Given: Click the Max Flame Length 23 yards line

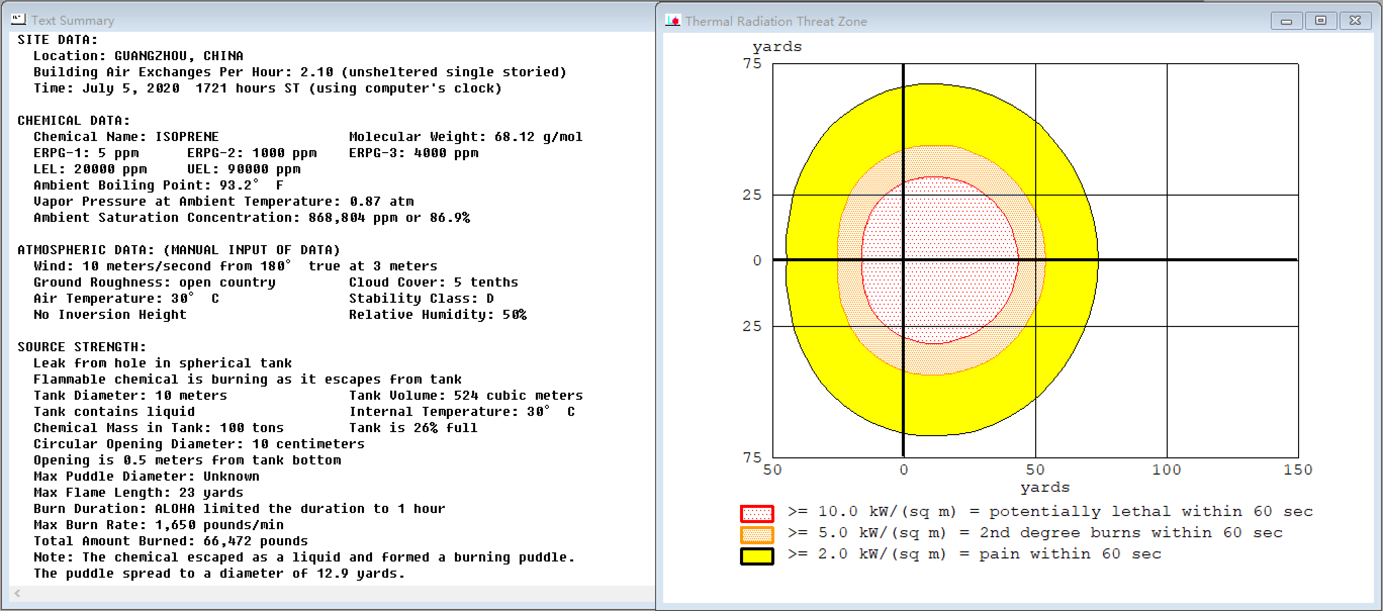Looking at the screenshot, I should click(138, 492).
